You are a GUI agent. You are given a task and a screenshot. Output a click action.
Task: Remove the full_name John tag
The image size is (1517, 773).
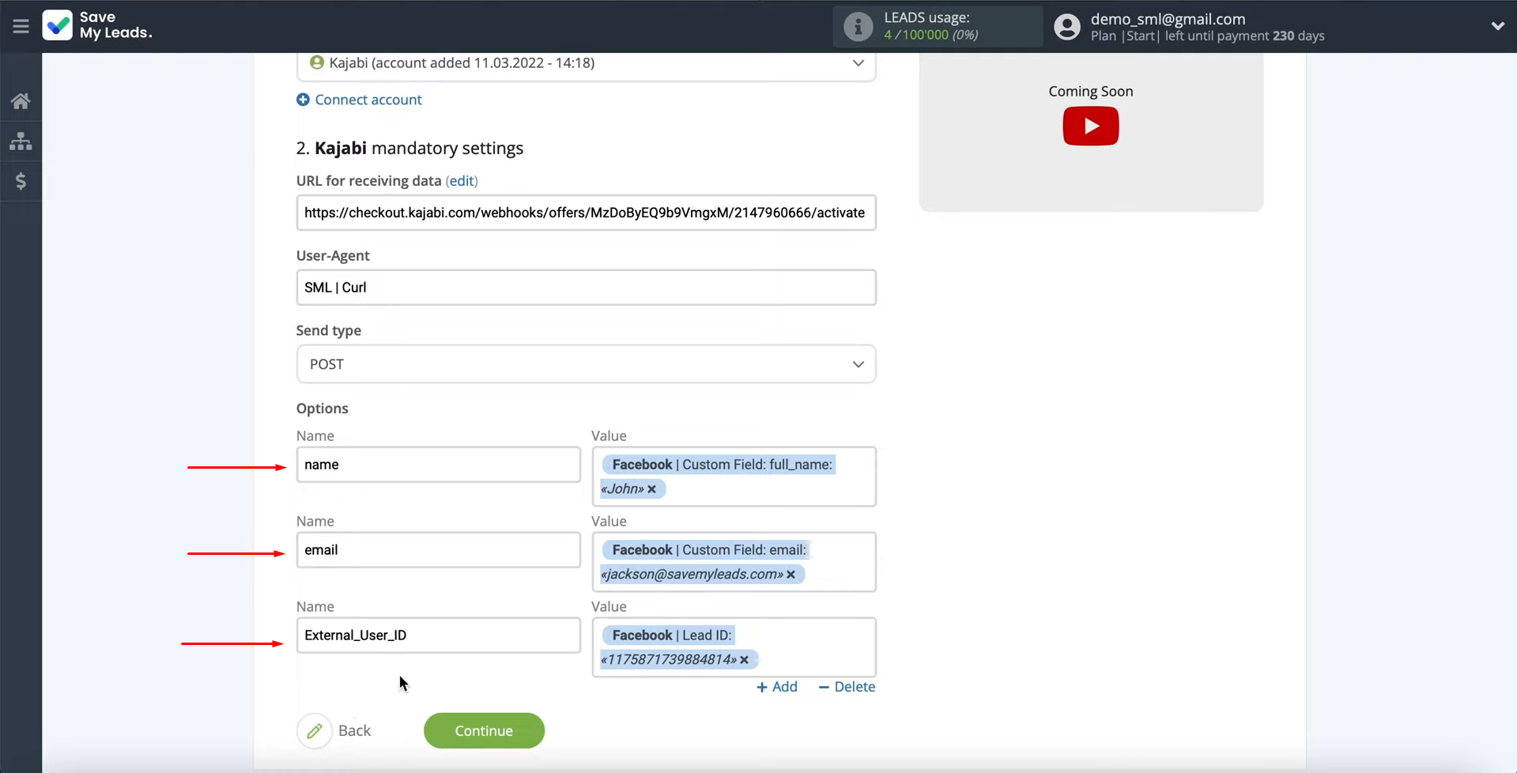[x=652, y=489]
